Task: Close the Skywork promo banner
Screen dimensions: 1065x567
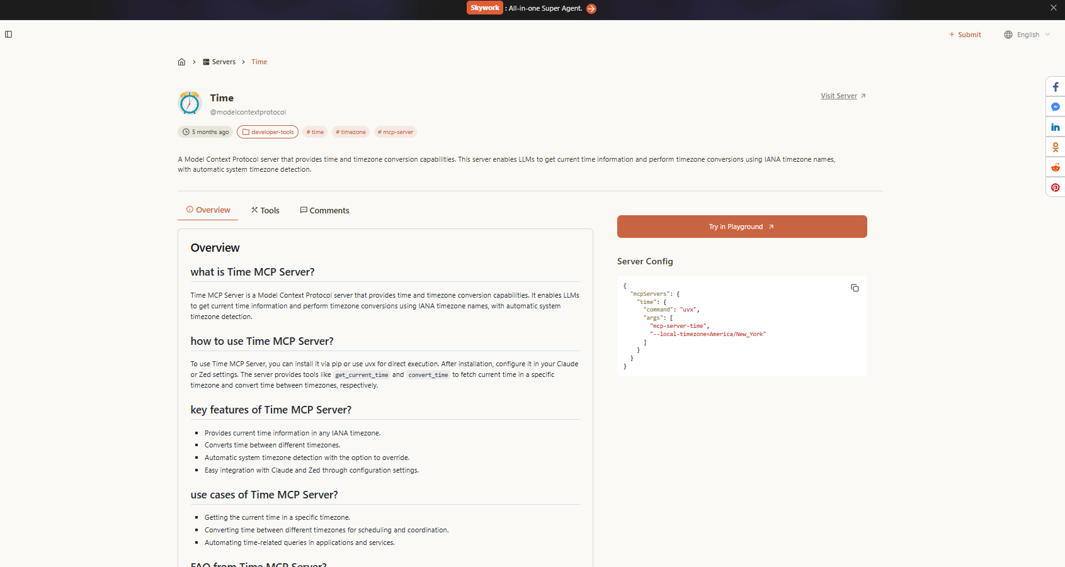Action: (x=1054, y=8)
